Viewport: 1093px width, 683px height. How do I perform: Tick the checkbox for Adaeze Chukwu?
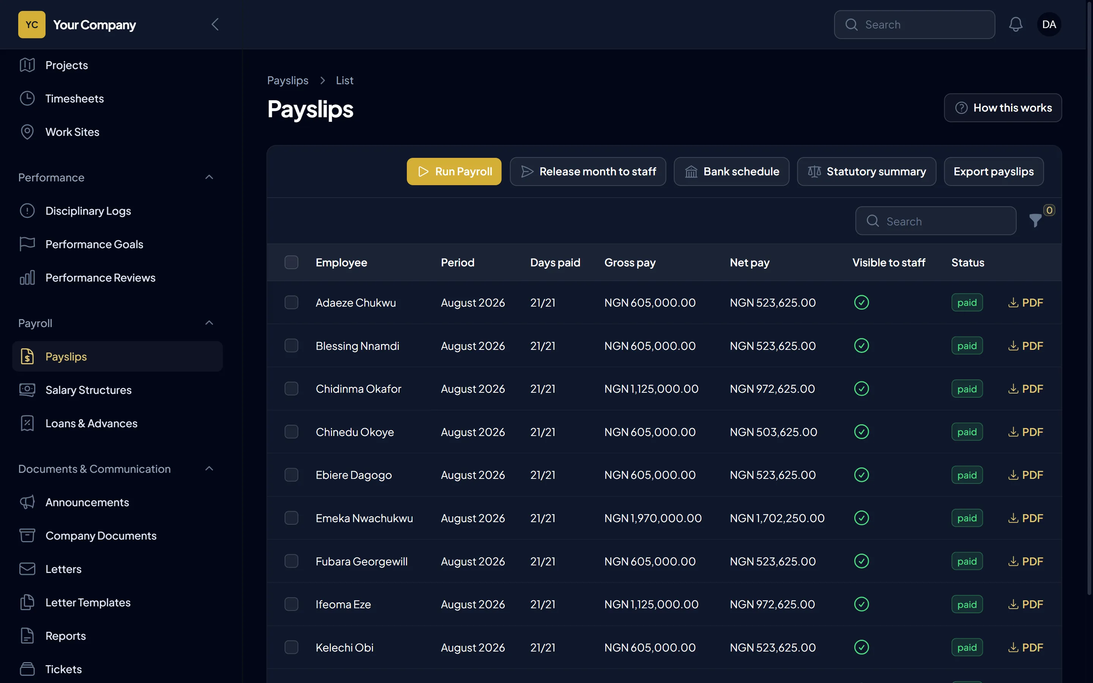[x=291, y=303]
